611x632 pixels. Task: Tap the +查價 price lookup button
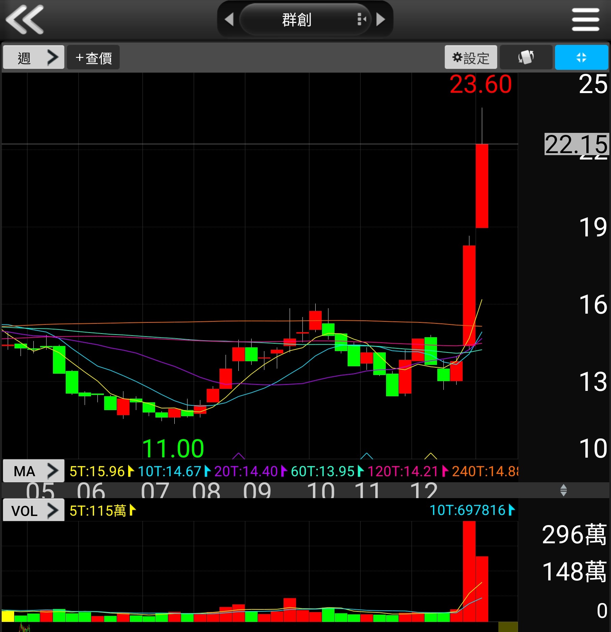pyautogui.click(x=93, y=57)
